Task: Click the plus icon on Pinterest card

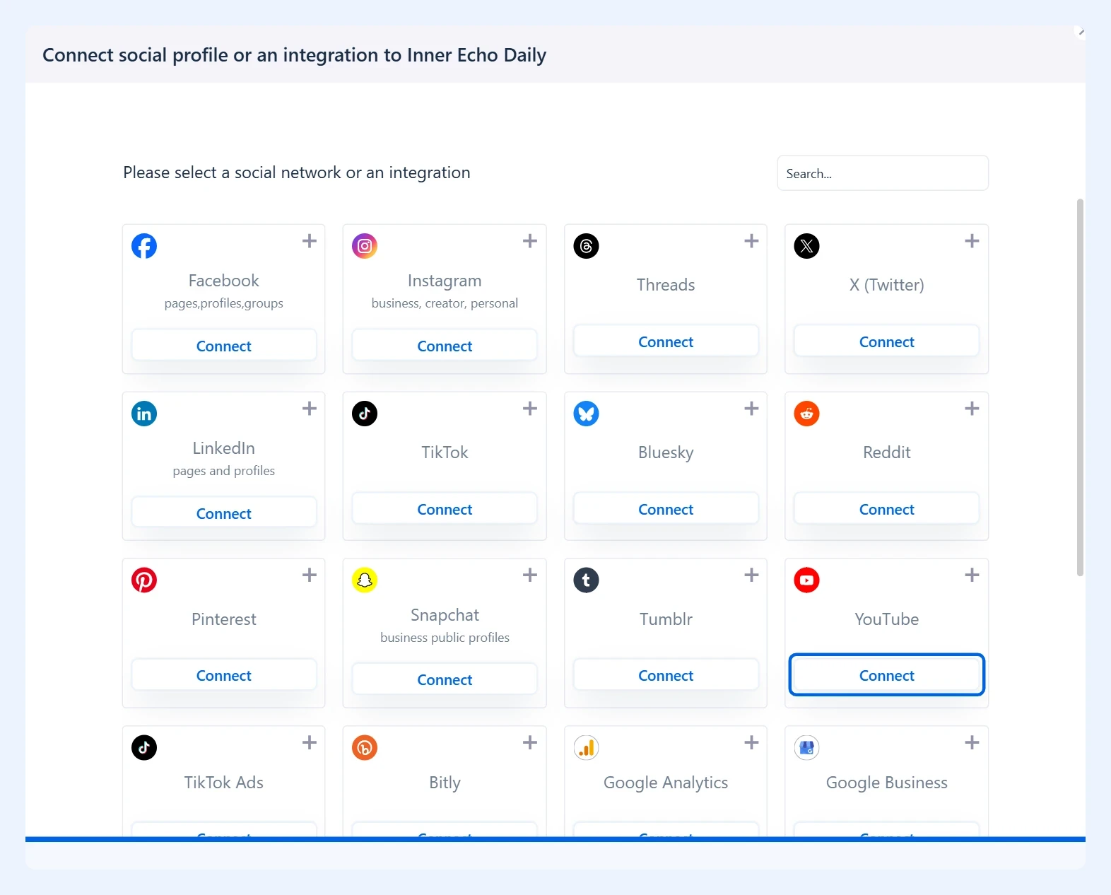Action: tap(310, 575)
